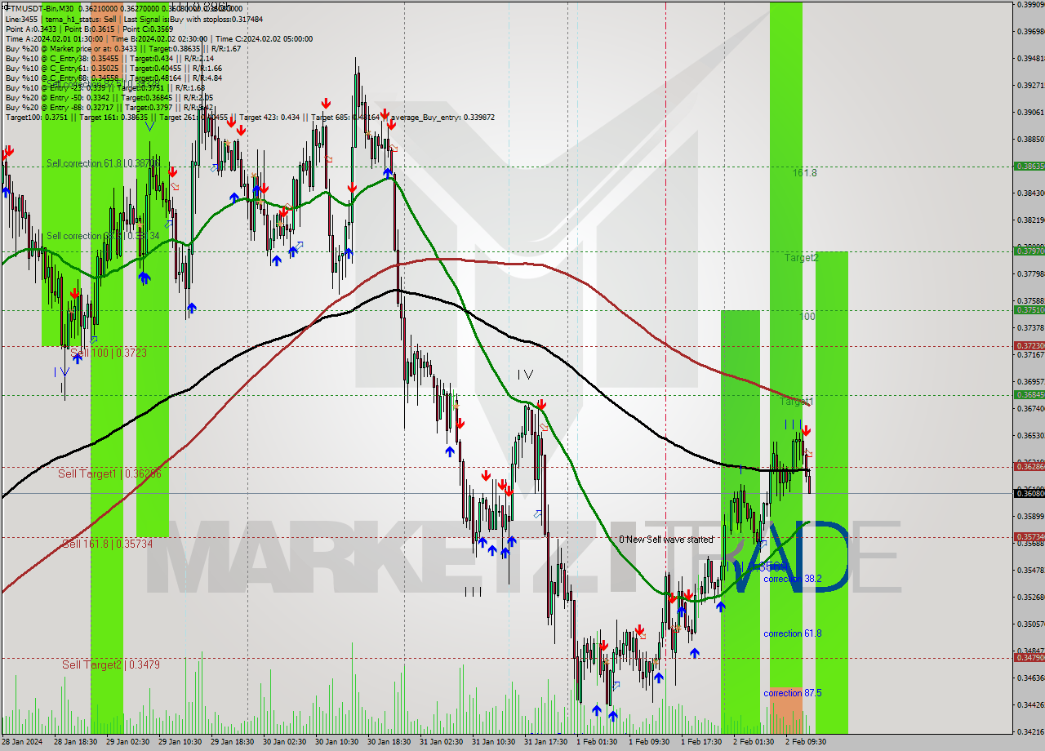1045x751 pixels.
Task: Click the red sell arrow above the latest candle
Action: click(x=806, y=430)
